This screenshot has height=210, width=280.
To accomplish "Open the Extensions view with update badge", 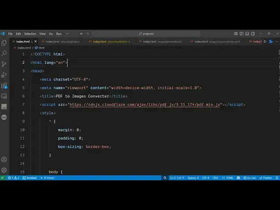I will [x=4, y=86].
